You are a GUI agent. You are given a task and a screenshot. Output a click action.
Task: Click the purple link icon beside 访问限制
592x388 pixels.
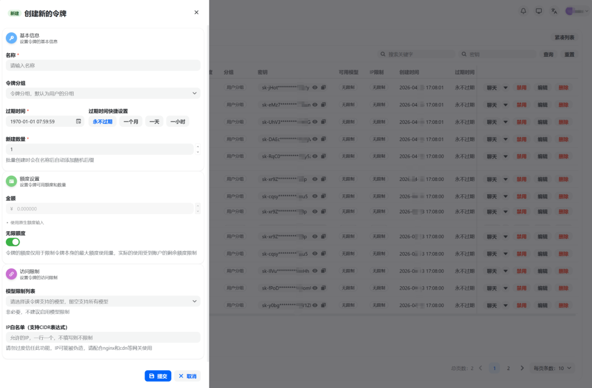coord(11,274)
